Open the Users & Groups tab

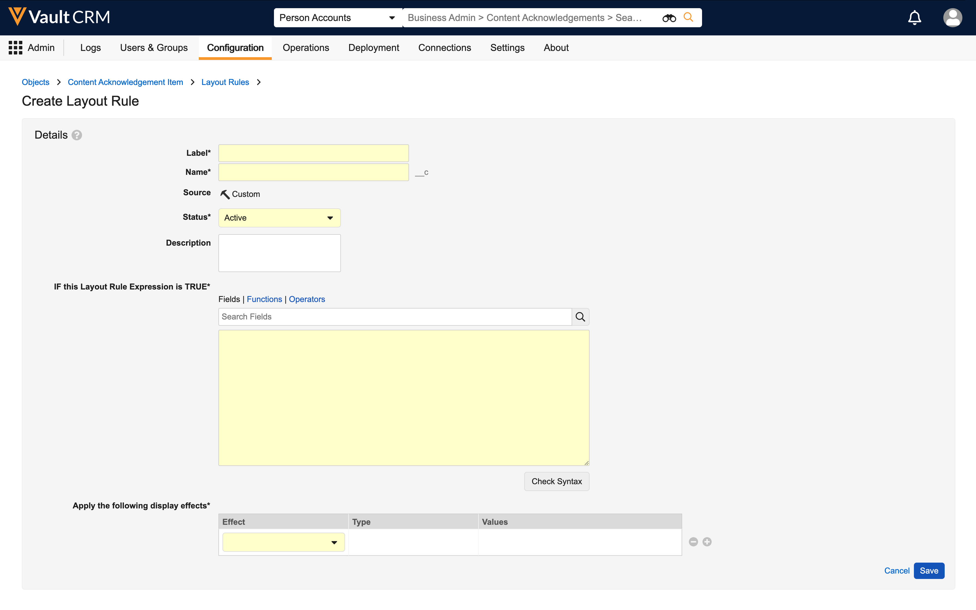click(154, 48)
